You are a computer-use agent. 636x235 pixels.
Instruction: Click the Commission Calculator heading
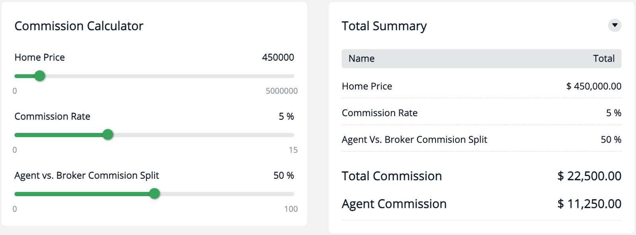coord(79,26)
